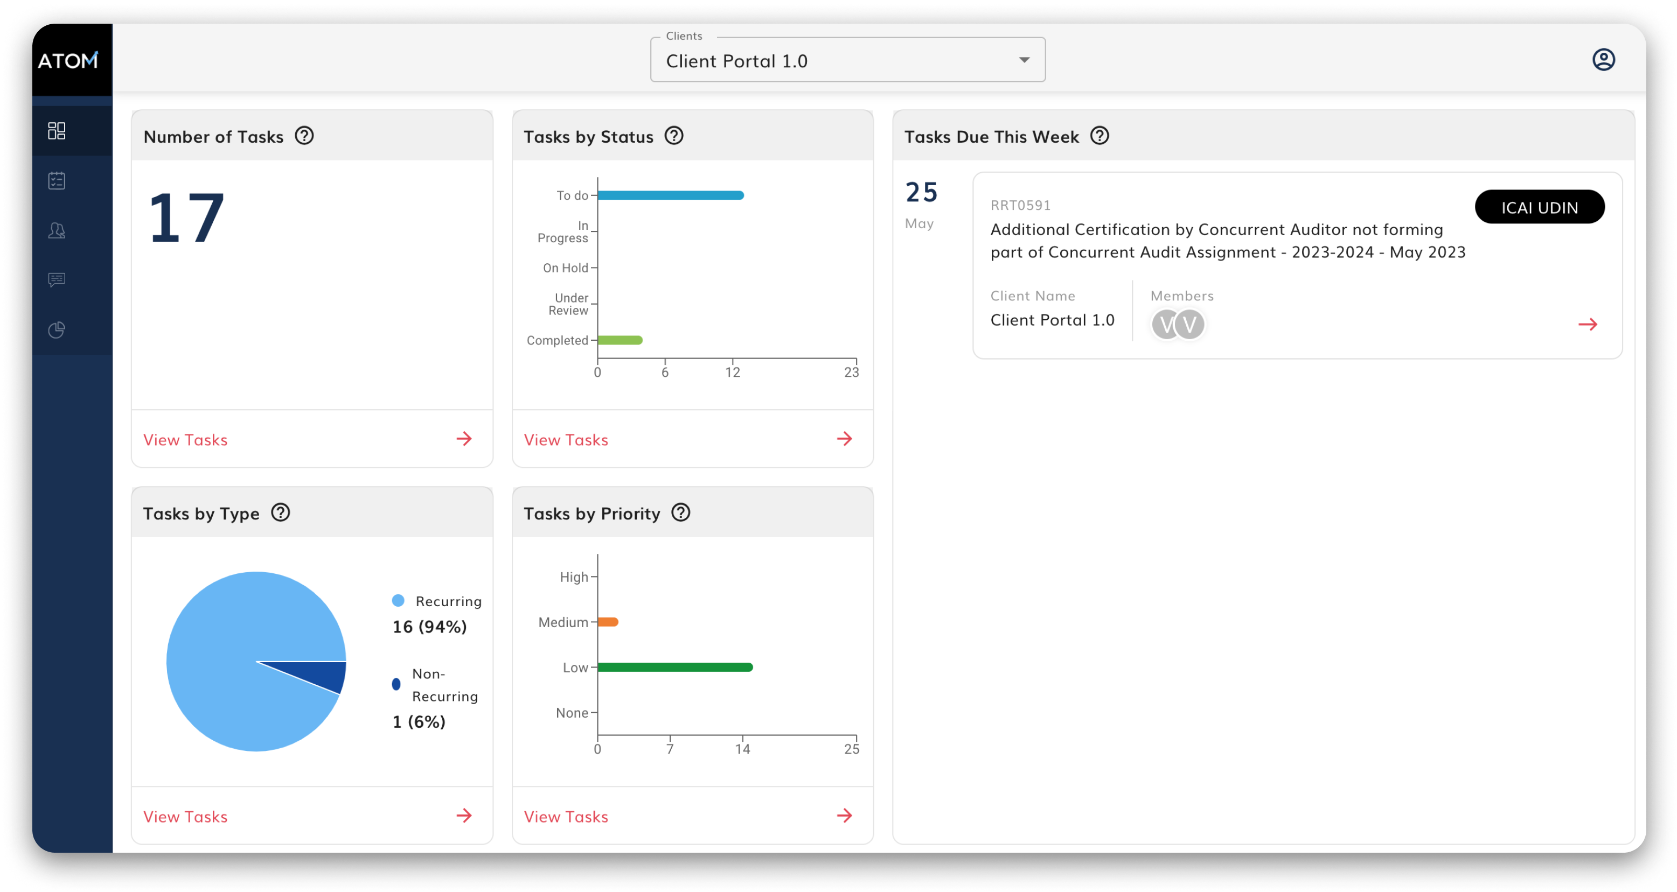
Task: Click the Low priority green bar
Action: click(x=675, y=667)
